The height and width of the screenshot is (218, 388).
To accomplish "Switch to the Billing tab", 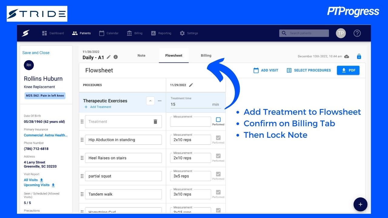I will pos(206,55).
